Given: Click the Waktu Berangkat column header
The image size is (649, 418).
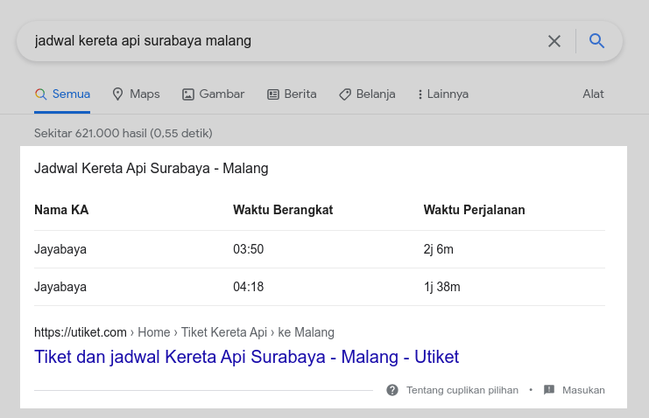Looking at the screenshot, I should (x=283, y=210).
